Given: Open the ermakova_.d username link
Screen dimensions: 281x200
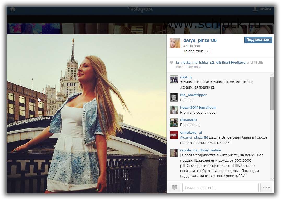Looking at the screenshot, I should click(191, 133).
